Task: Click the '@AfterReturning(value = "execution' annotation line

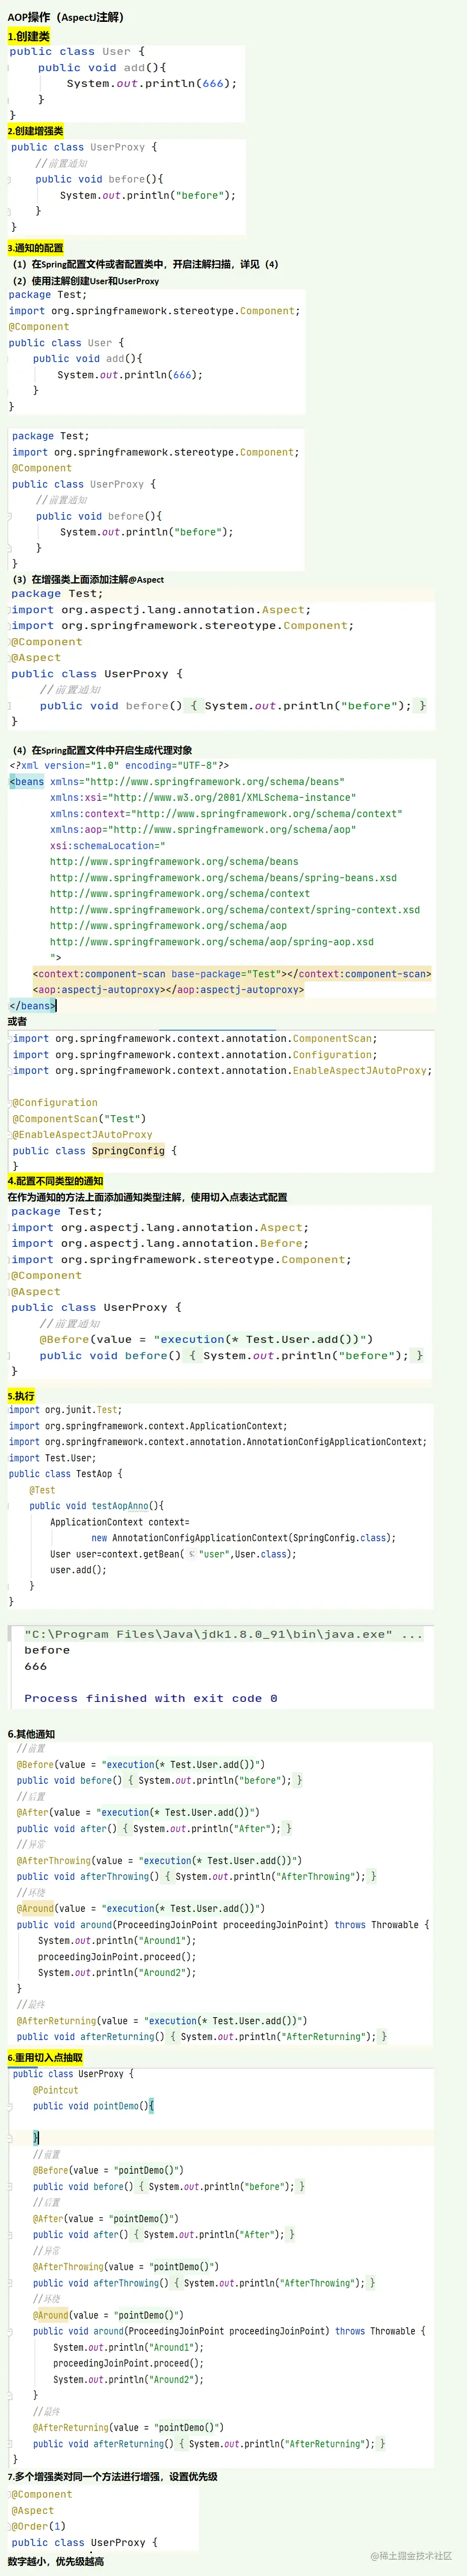Action: (161, 2021)
